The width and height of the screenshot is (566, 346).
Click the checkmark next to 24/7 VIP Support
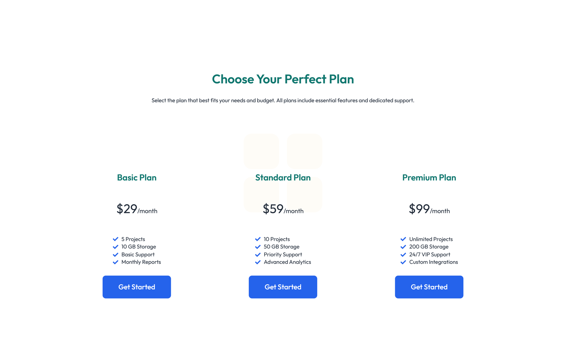(x=403, y=254)
